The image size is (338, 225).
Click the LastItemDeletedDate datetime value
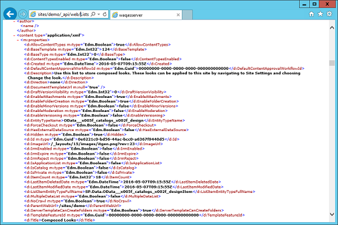pyautogui.click(x=147, y=182)
